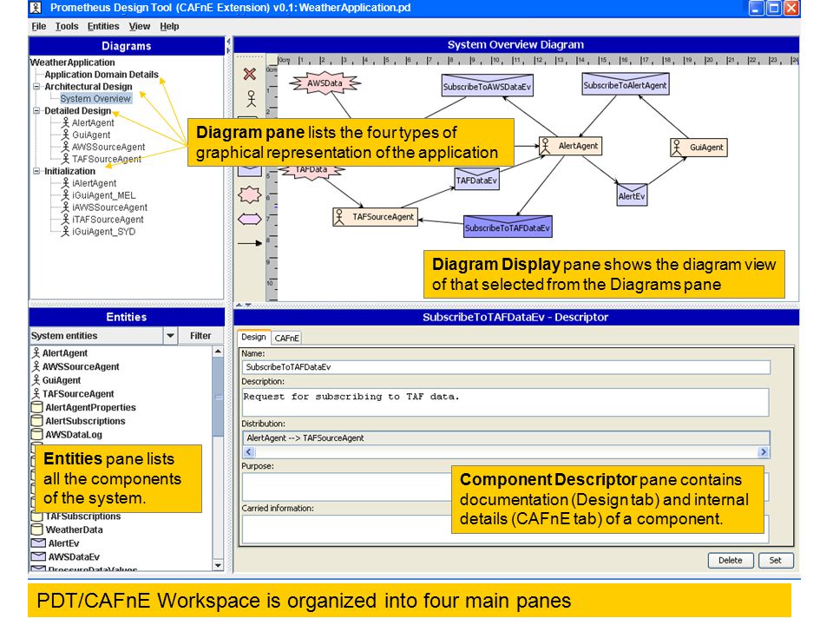Viewport: 833px width, 625px height.
Task: Click the Description text area
Action: (506, 402)
